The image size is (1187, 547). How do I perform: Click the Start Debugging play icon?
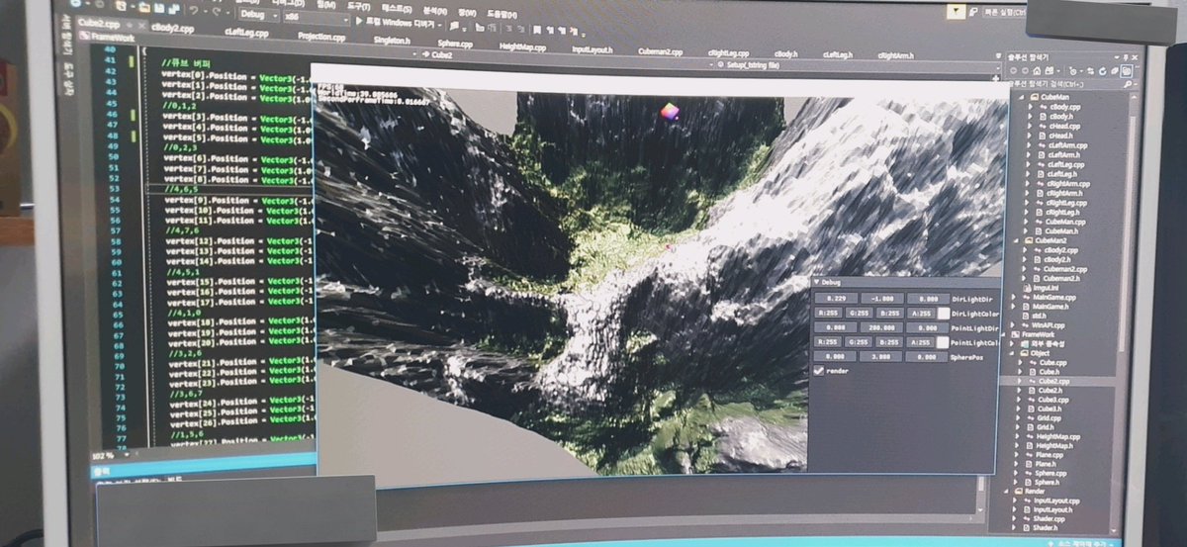click(x=358, y=22)
